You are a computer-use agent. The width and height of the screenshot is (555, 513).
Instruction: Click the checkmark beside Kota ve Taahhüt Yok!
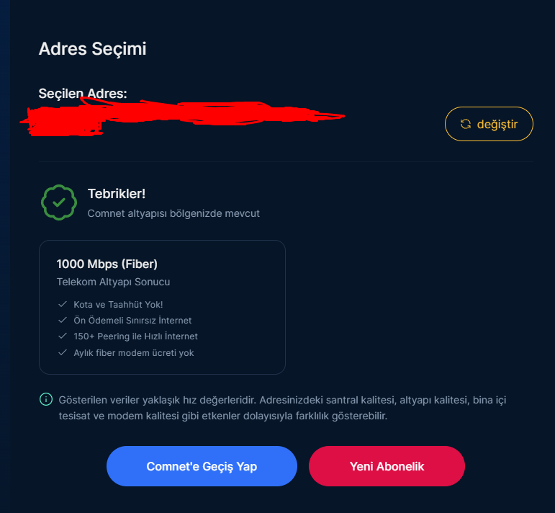click(63, 305)
